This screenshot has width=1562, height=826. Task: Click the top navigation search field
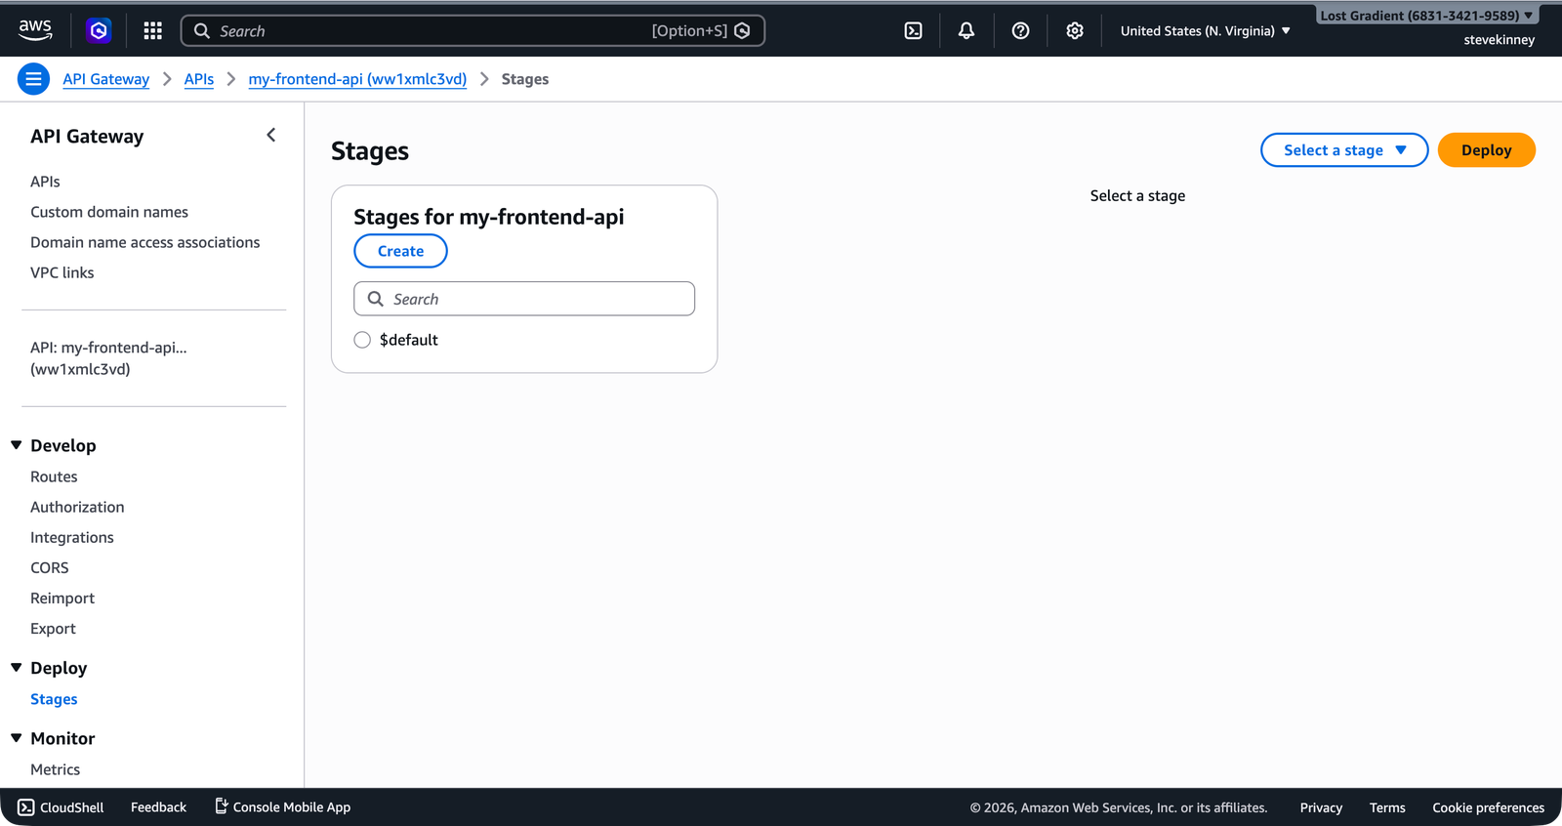click(x=473, y=31)
